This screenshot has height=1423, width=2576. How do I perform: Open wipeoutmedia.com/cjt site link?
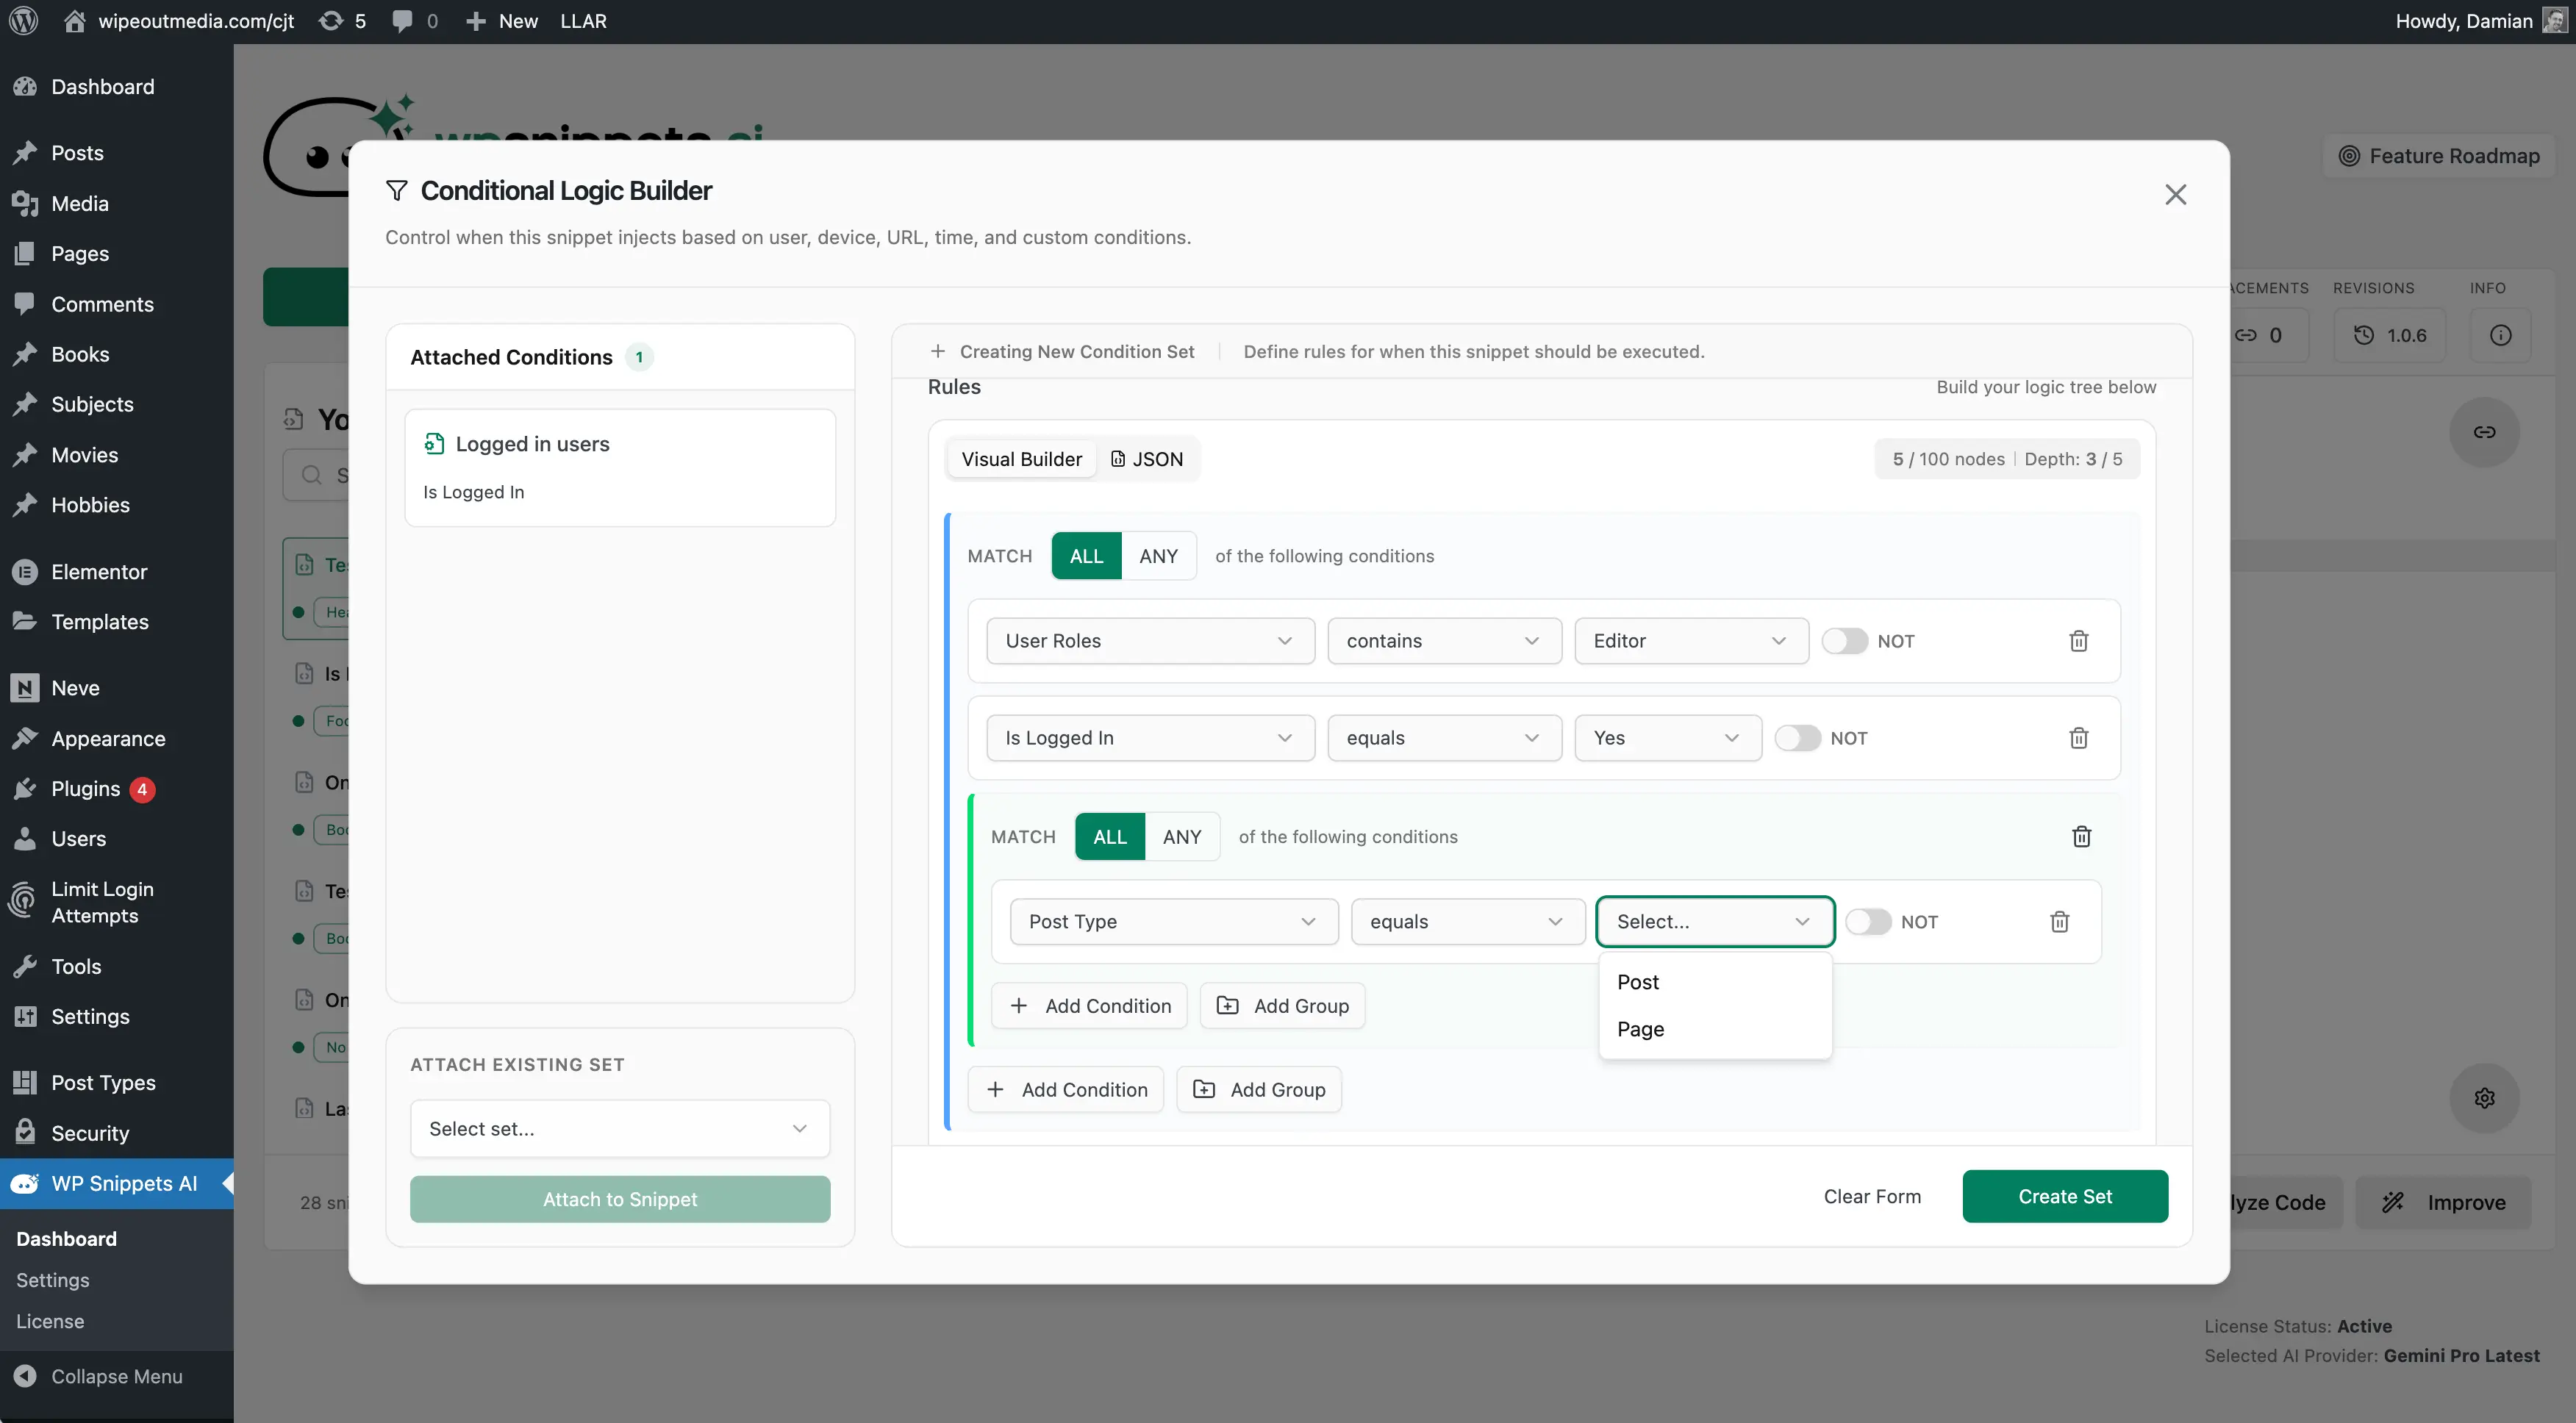click(180, 21)
